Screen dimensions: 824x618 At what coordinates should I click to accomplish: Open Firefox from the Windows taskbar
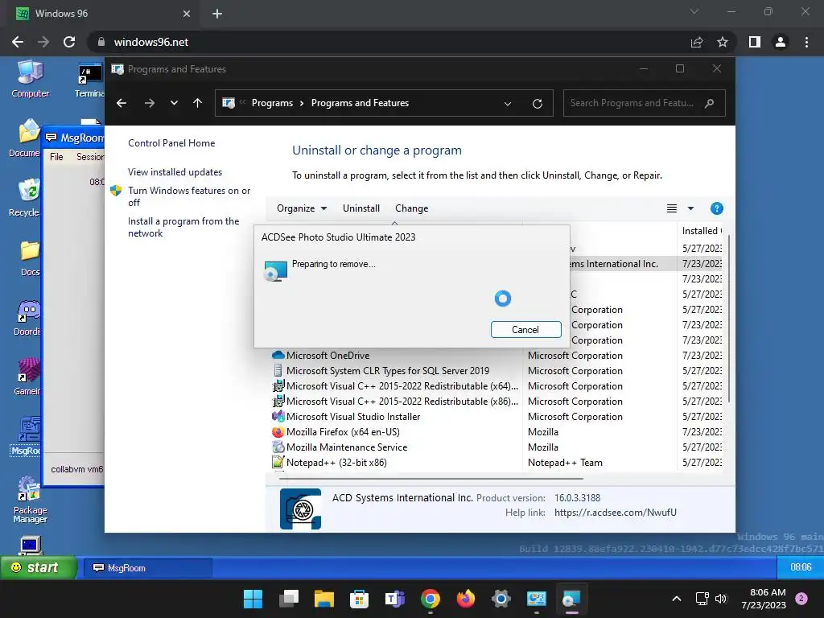[466, 599]
